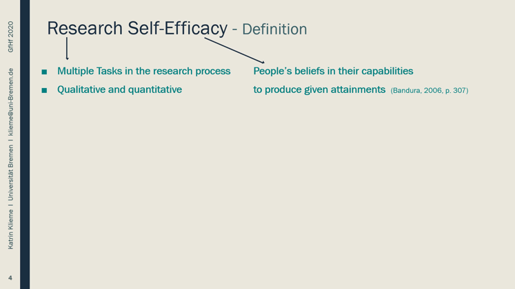
Task: Click the Bandura 2006 citation
Action: [x=429, y=90]
